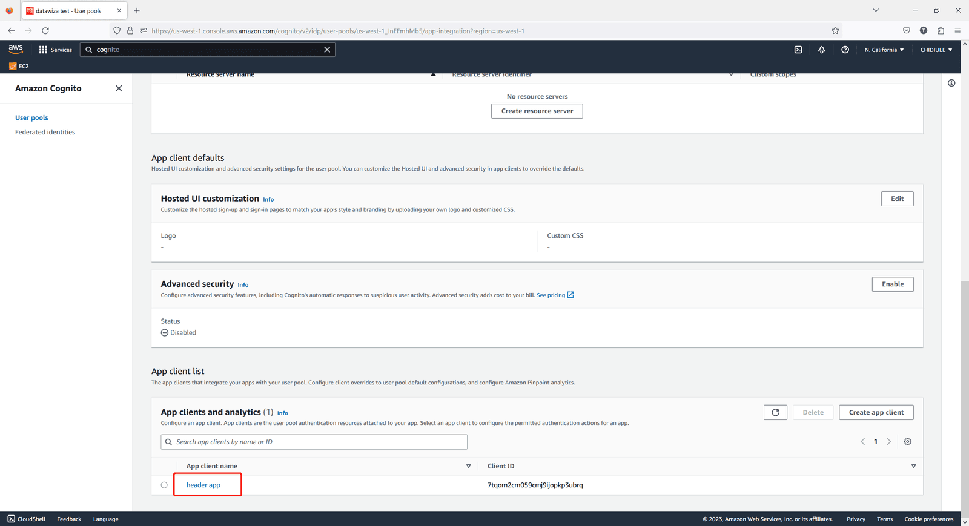Sort Resource server name column
Image resolution: width=969 pixels, height=526 pixels.
click(433, 74)
